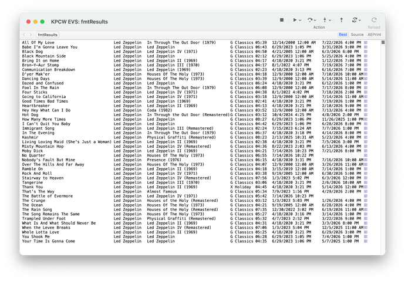Select the 'Babe I'm Gonna Leave You' title

(49, 47)
